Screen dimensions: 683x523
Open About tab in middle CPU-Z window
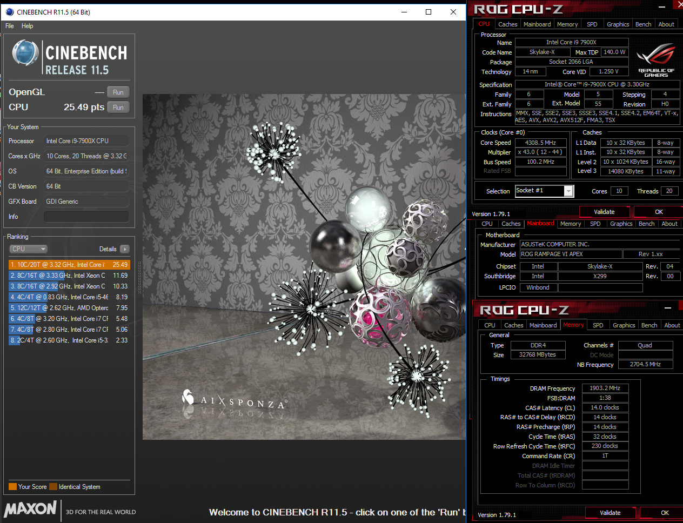tap(669, 224)
